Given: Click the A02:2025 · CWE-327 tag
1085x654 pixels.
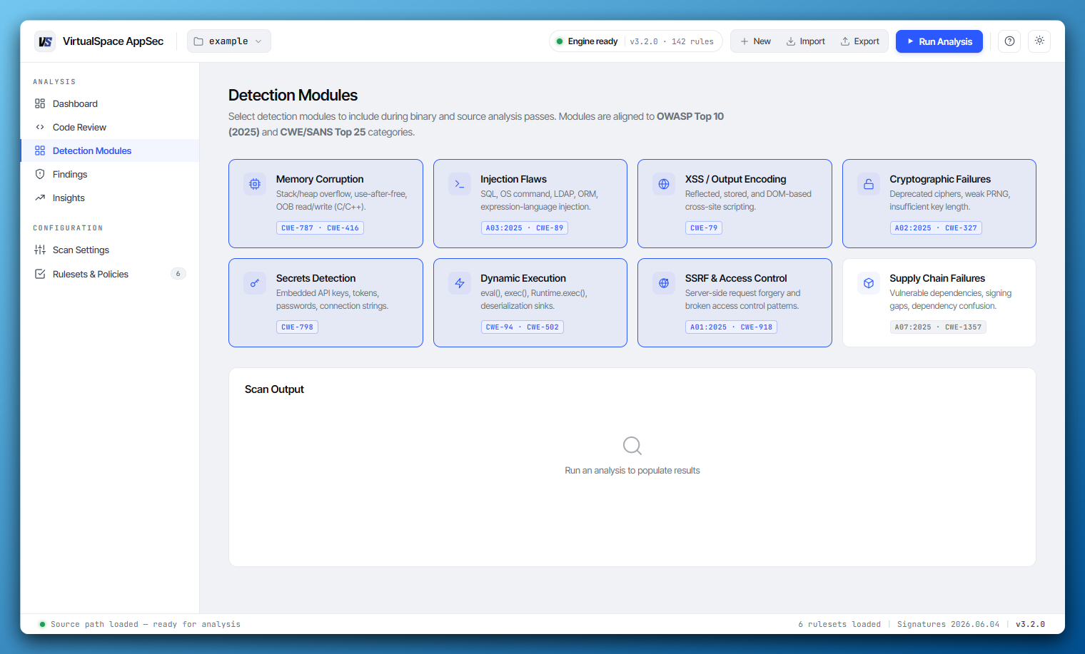Looking at the screenshot, I should [x=936, y=228].
